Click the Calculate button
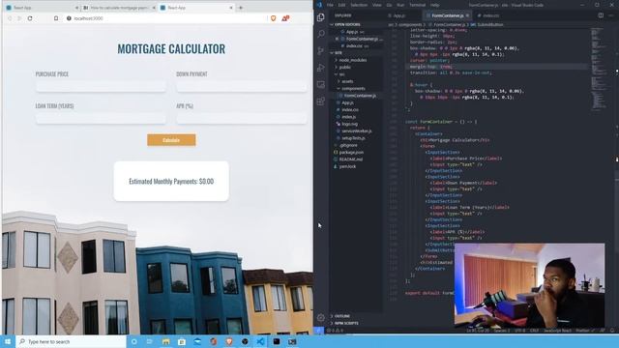This screenshot has height=348, width=619. [171, 140]
